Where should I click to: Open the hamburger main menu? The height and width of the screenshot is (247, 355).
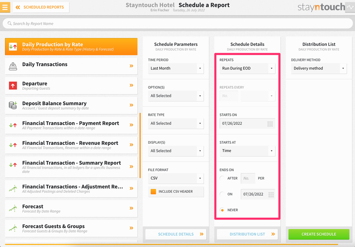tap(5, 7)
